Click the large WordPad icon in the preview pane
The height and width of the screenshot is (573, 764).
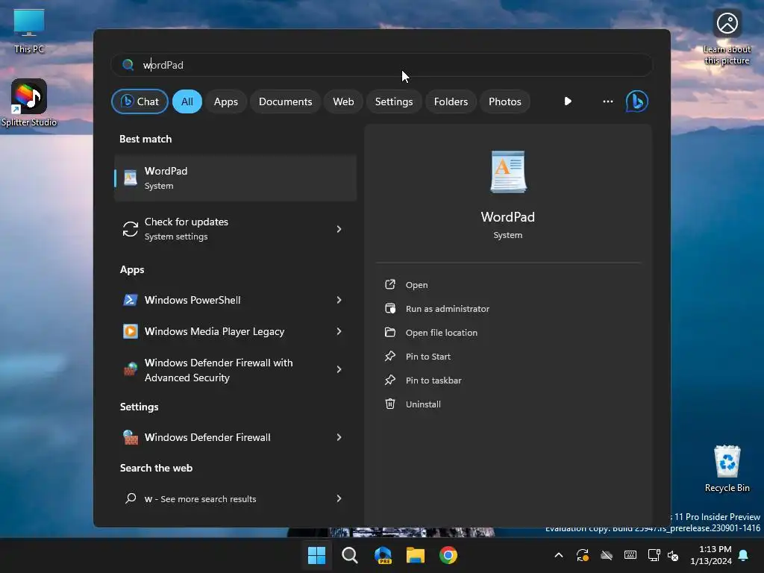pyautogui.click(x=508, y=172)
